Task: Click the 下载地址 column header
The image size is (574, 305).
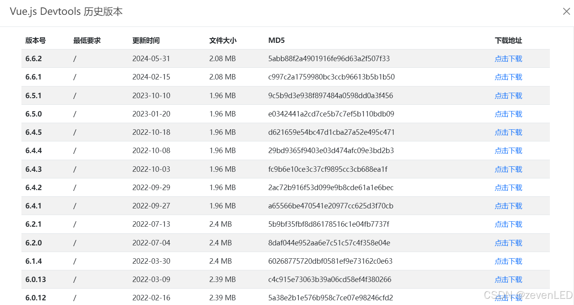Action: coord(508,41)
